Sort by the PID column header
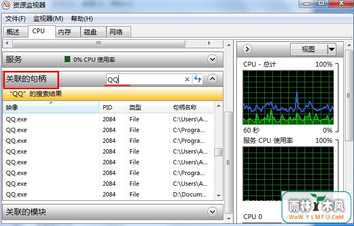Screen dimensions: 354x226 click(x=112, y=107)
